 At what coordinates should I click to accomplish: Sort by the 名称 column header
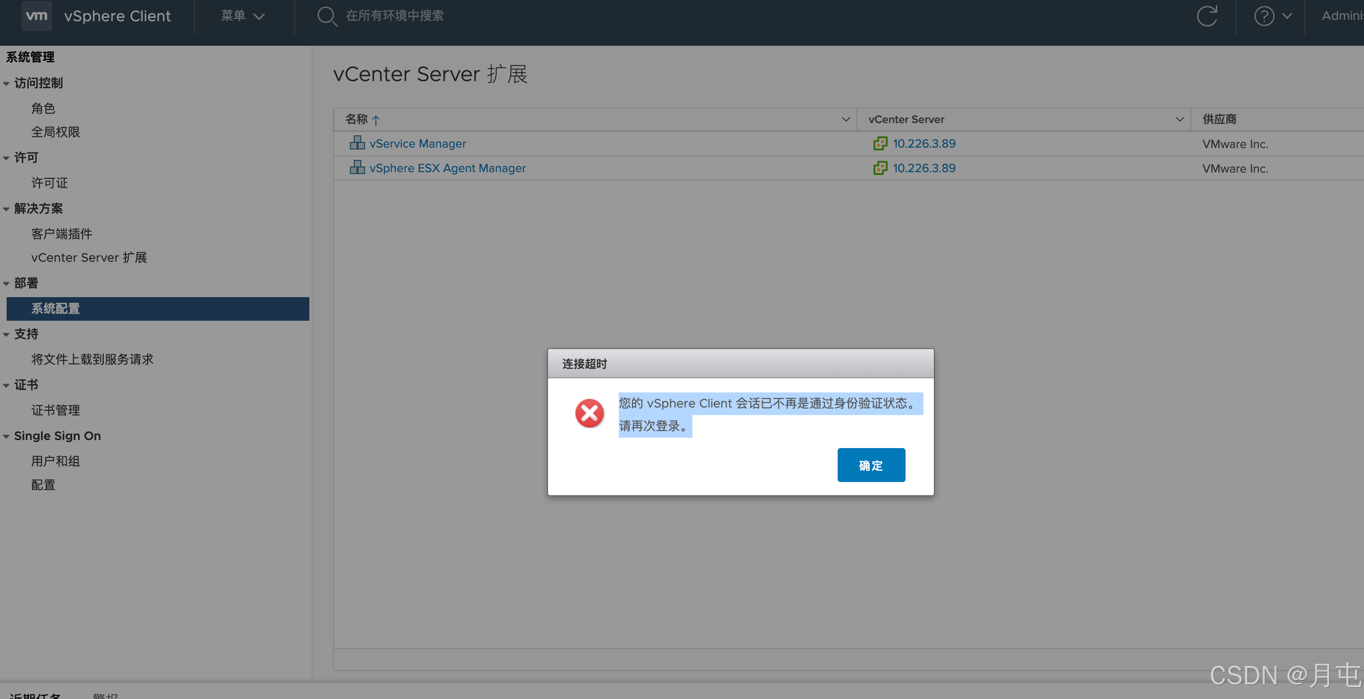[x=357, y=119]
